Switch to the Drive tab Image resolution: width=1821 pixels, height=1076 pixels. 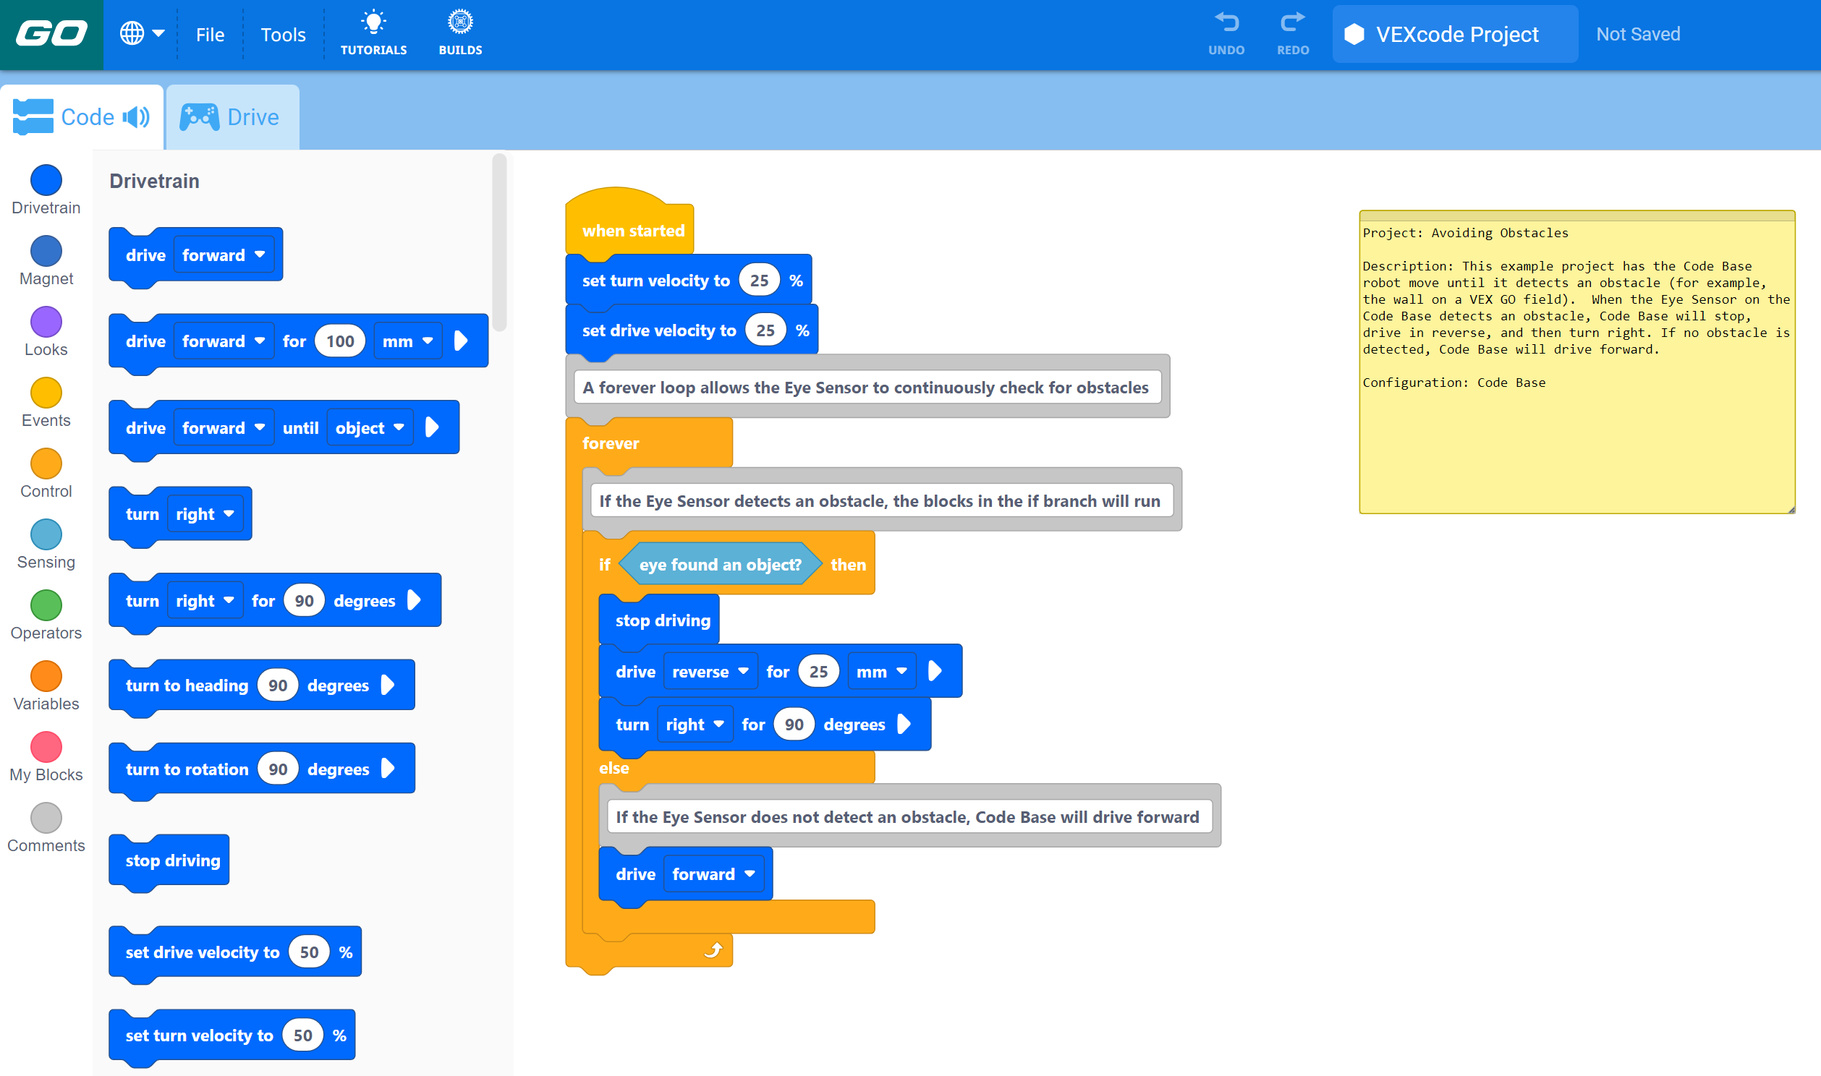point(232,116)
